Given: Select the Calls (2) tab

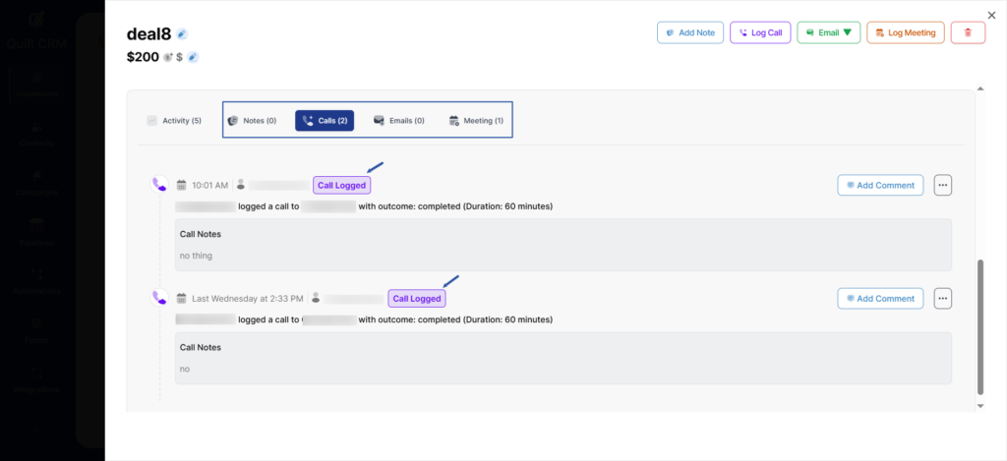Looking at the screenshot, I should click(325, 121).
